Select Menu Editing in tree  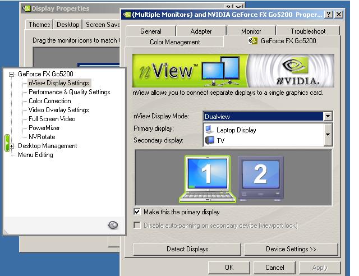(x=35, y=155)
